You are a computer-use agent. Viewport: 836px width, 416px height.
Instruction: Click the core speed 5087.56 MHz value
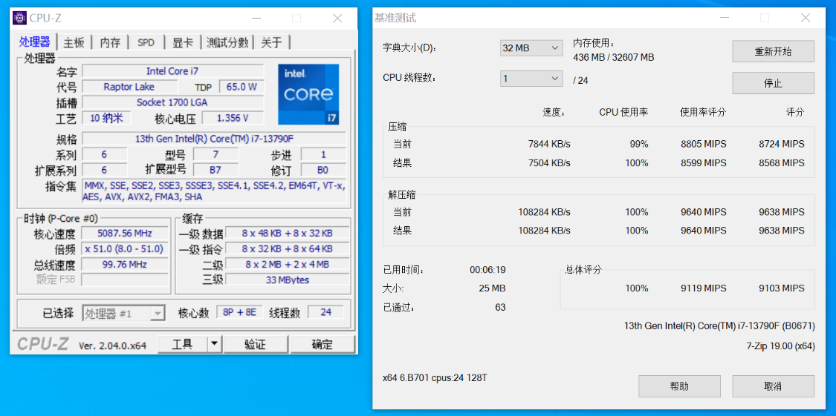tap(125, 233)
